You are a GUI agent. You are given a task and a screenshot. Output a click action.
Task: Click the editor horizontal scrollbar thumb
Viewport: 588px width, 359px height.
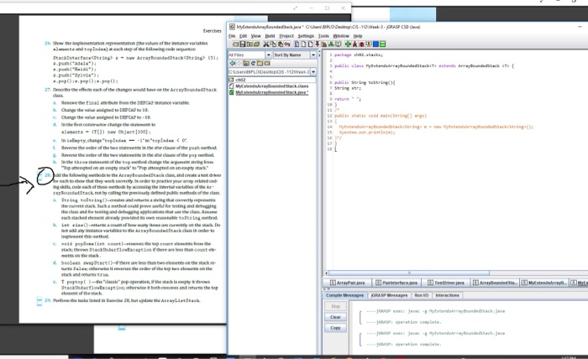[409, 273]
